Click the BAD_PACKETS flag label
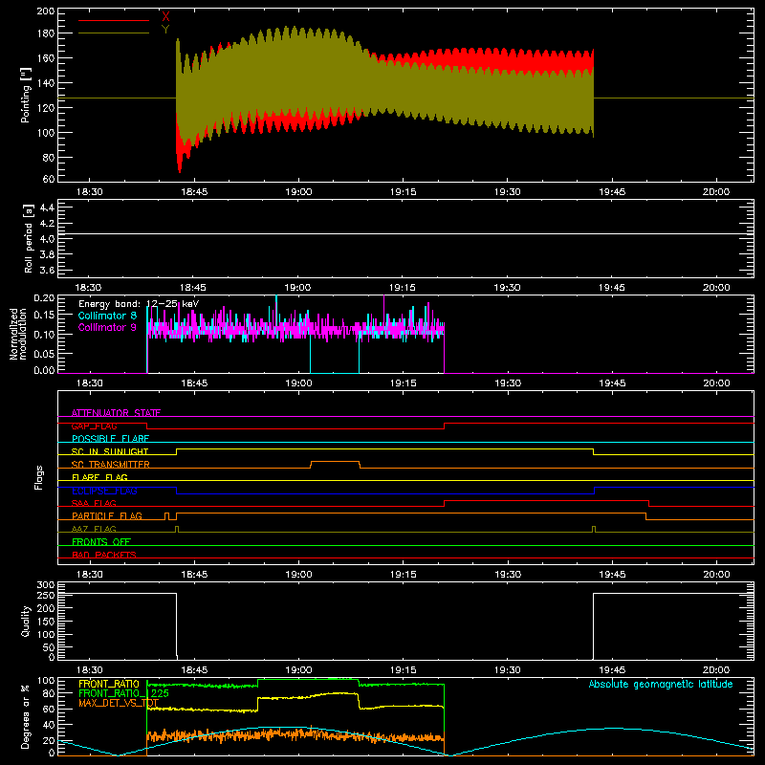The width and height of the screenshot is (765, 765). (x=104, y=555)
